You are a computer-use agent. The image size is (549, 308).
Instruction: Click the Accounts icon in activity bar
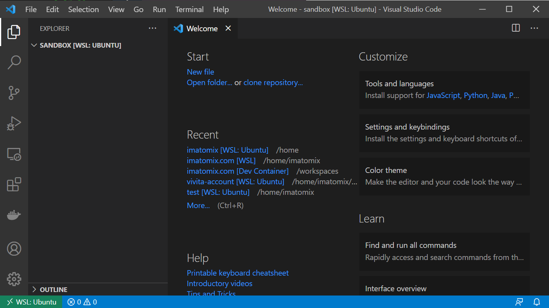pos(14,249)
